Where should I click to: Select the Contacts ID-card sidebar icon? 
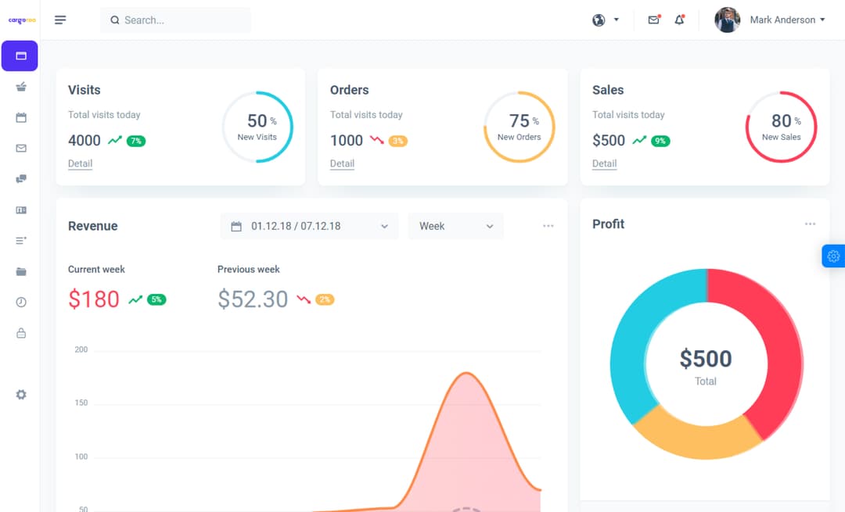point(20,209)
